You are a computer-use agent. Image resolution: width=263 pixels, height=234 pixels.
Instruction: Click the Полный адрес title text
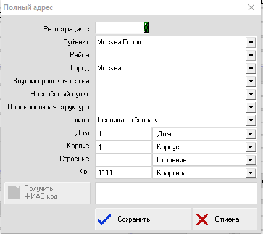28,7
